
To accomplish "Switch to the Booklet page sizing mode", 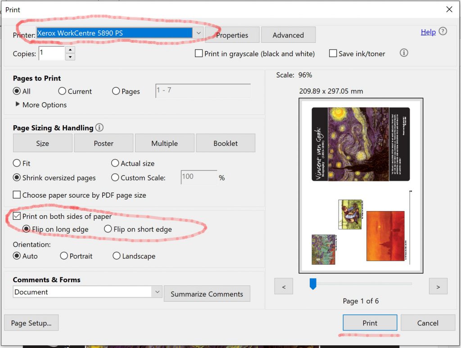I will [226, 143].
